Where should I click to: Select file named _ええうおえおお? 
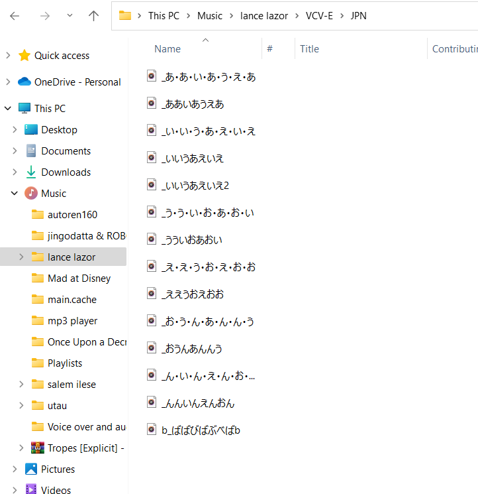(193, 294)
